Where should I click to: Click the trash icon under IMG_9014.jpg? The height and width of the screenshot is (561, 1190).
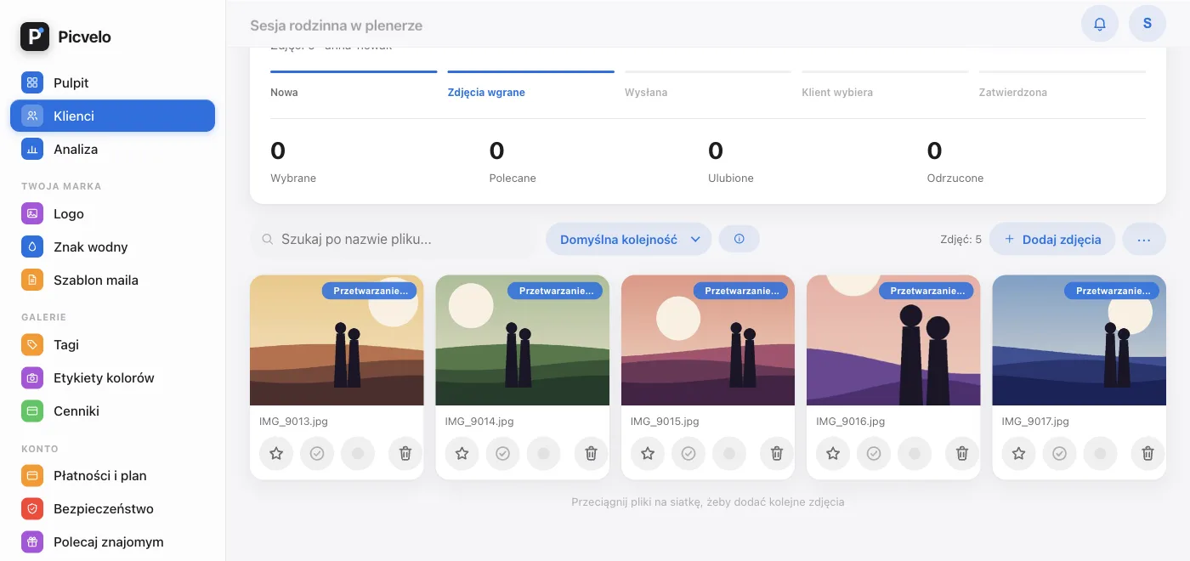tap(592, 454)
